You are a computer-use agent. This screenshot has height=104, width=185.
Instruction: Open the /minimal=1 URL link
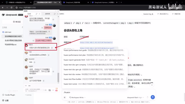96,42
